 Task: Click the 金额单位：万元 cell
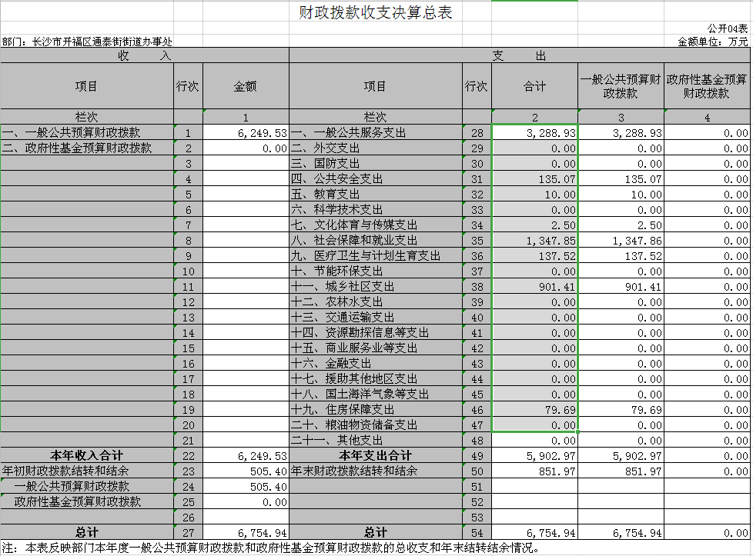coord(712,42)
